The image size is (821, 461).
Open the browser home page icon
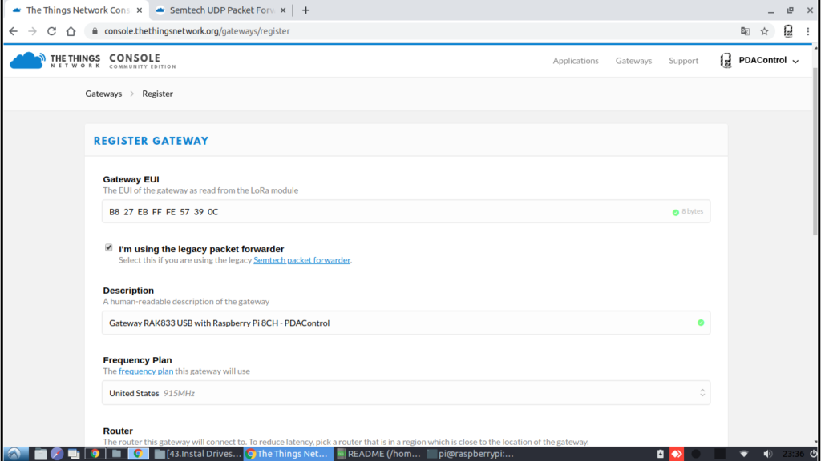(71, 31)
